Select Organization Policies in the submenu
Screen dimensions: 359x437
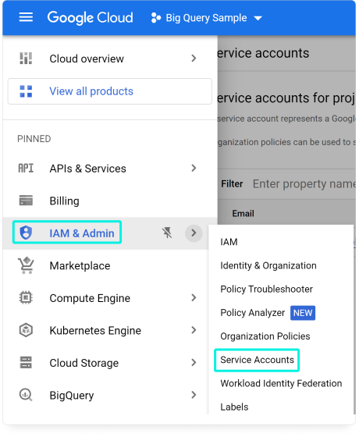(265, 336)
